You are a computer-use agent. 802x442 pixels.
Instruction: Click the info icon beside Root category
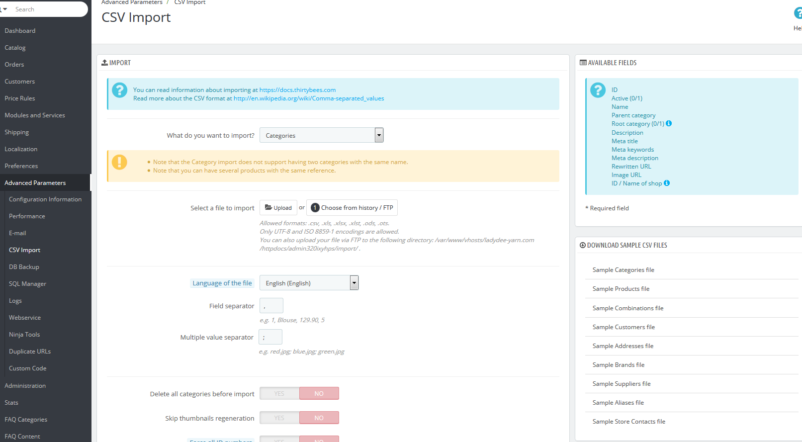(x=669, y=124)
